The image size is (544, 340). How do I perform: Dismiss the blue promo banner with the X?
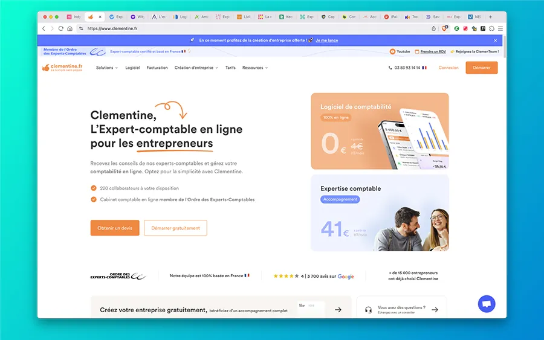[496, 40]
